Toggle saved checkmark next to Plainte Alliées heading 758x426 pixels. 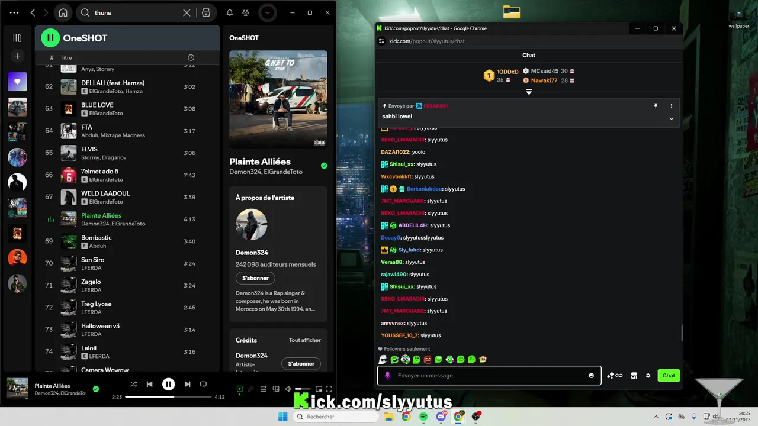[324, 166]
